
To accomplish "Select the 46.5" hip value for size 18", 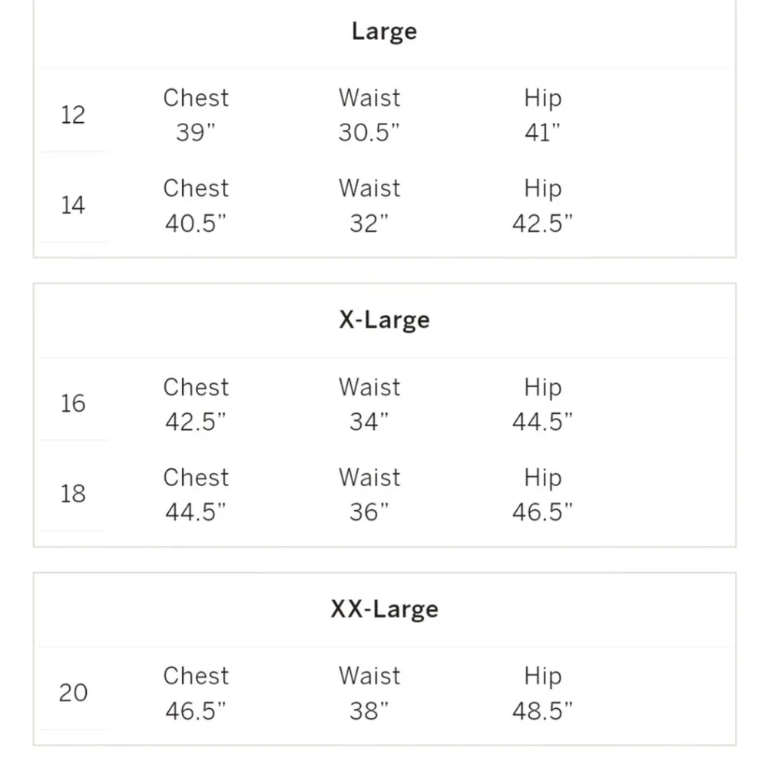I will pos(542,511).
